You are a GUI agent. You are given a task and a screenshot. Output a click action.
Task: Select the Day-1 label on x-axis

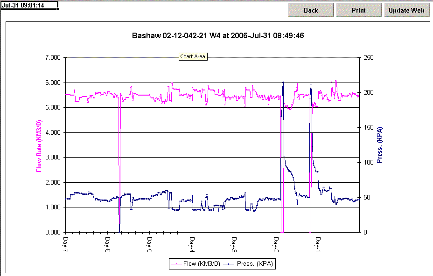[x=318, y=245]
